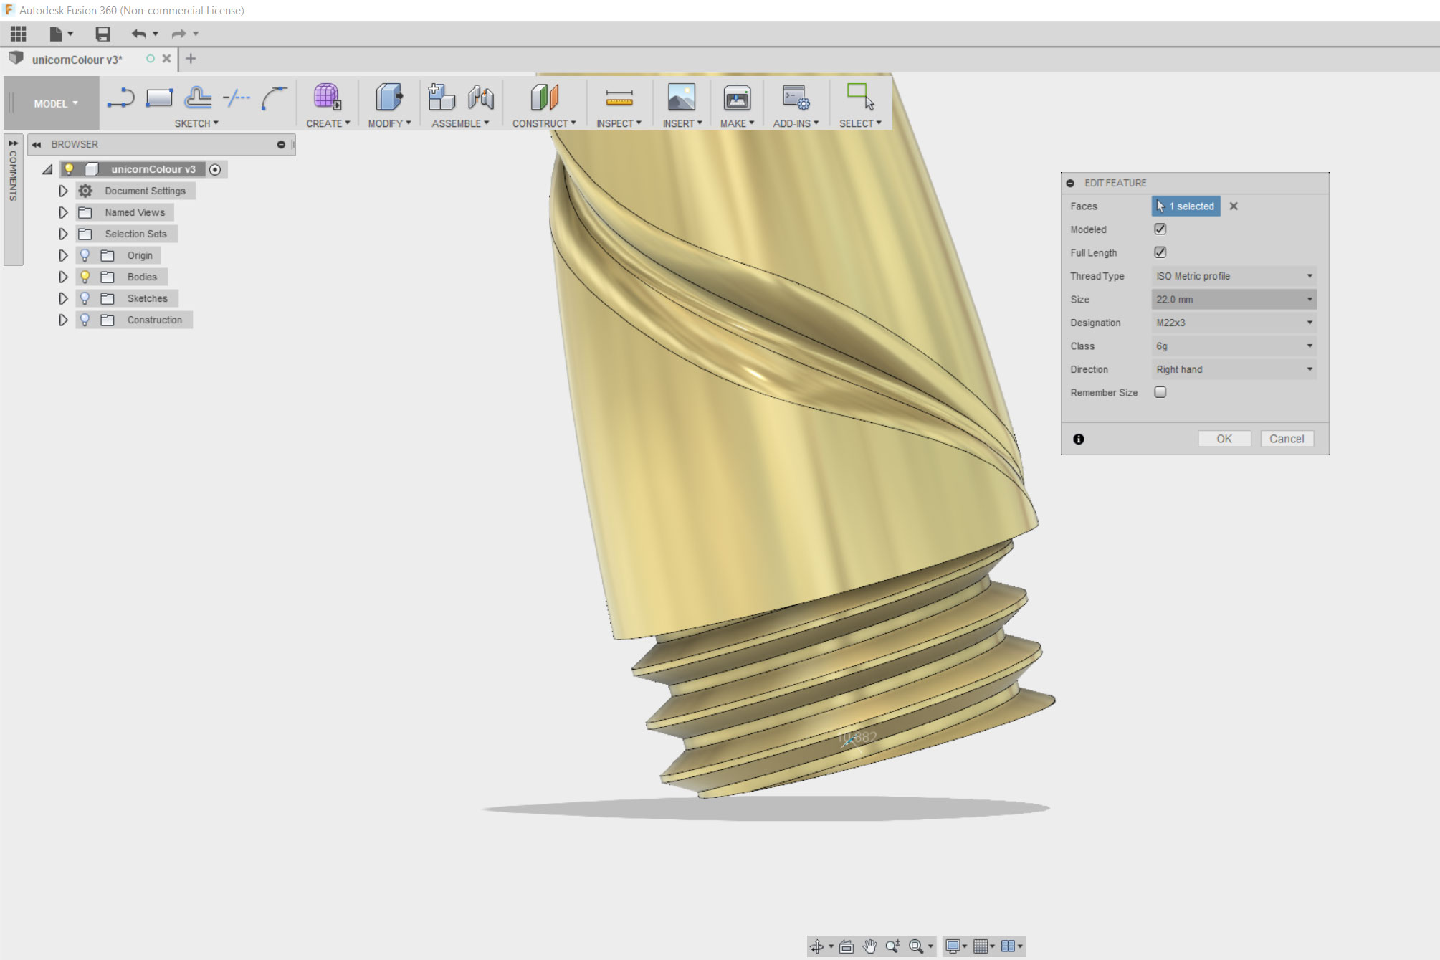Expand the Bodies folder node

[63, 277]
